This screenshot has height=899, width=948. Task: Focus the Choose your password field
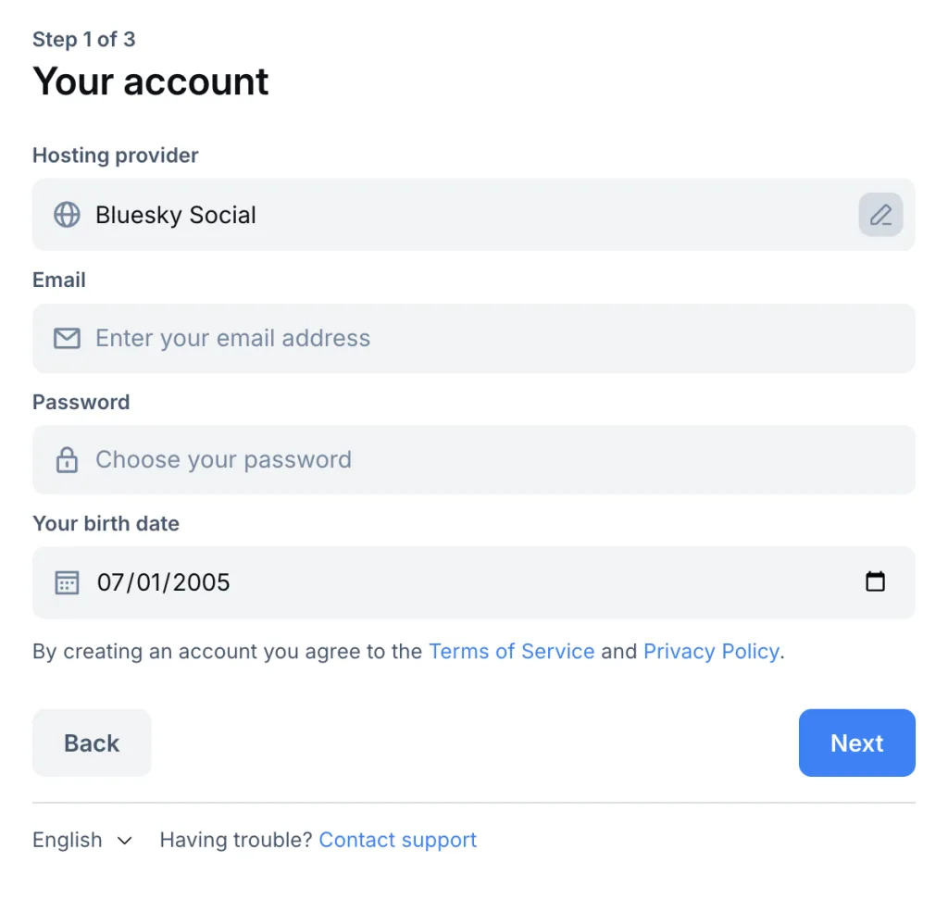pyautogui.click(x=481, y=460)
